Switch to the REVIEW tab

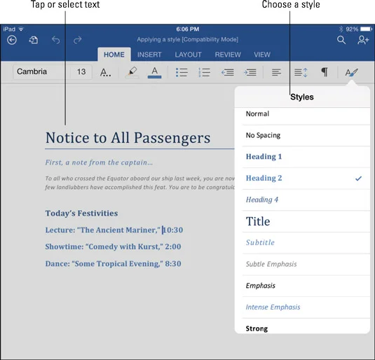pyautogui.click(x=228, y=55)
